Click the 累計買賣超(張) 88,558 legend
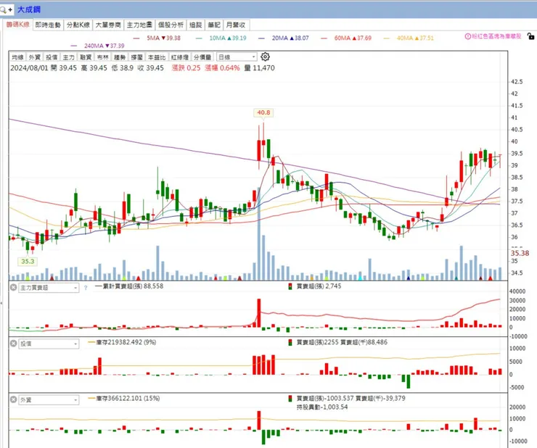This screenshot has width=537, height=448. click(129, 286)
